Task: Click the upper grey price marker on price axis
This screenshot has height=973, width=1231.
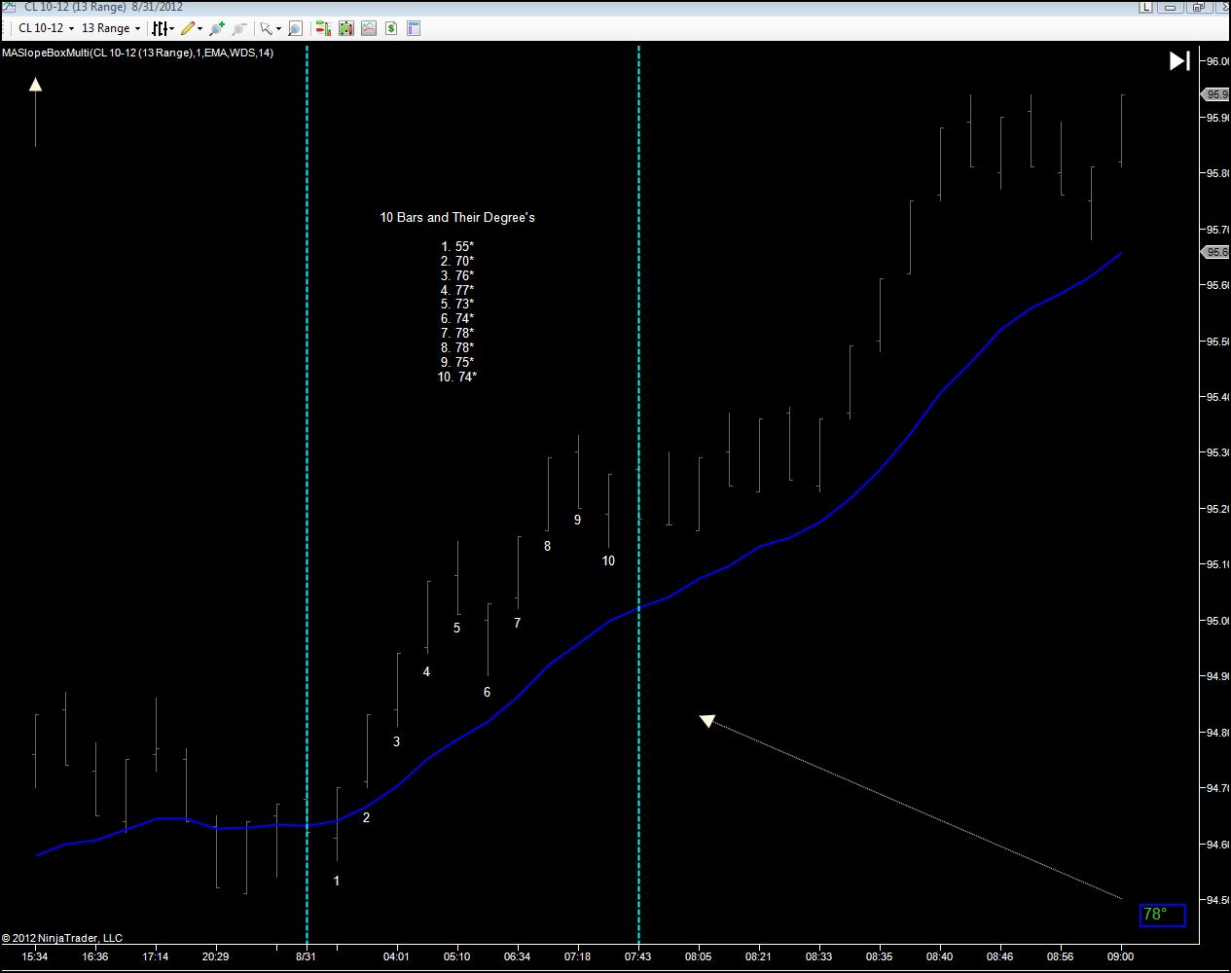Action: [x=1216, y=94]
